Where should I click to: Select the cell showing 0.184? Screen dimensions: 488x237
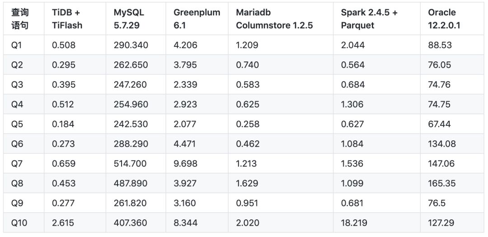pos(64,124)
